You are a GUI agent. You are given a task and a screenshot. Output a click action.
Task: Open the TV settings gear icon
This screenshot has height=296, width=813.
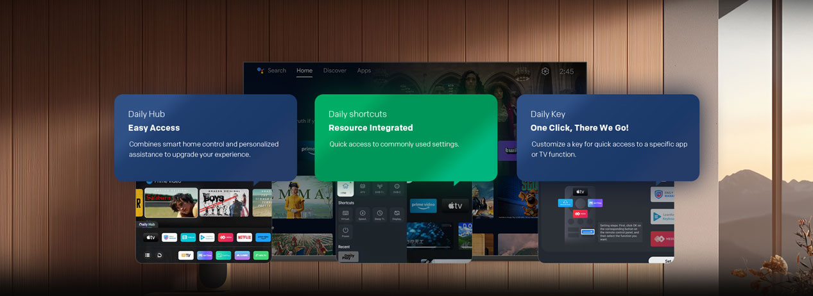(545, 71)
